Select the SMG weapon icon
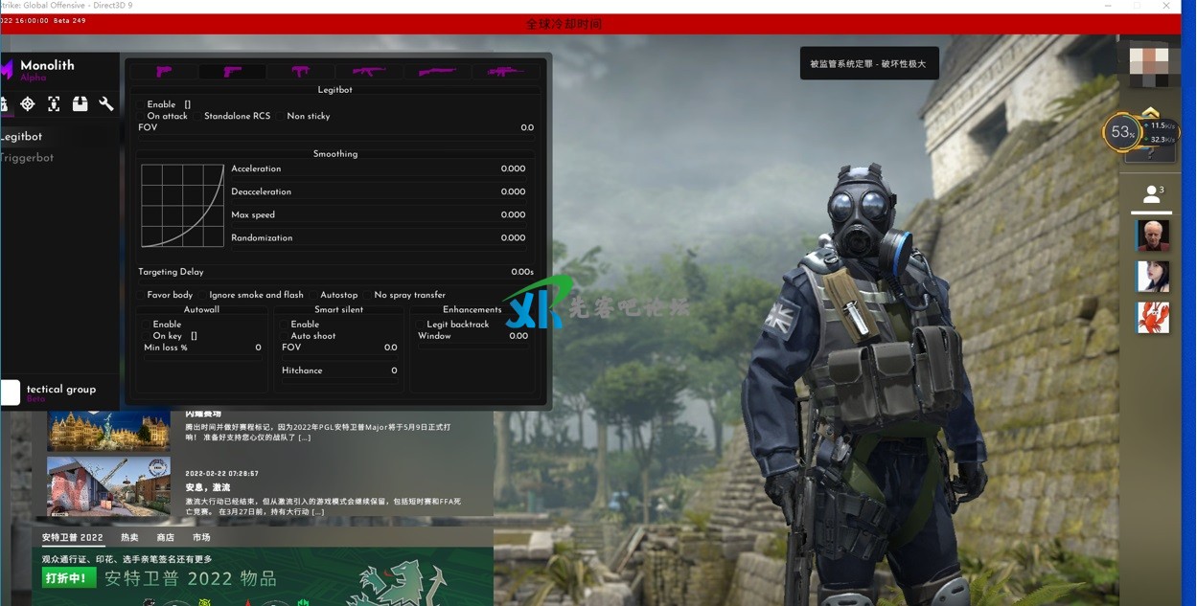This screenshot has height=606, width=1197. click(301, 71)
